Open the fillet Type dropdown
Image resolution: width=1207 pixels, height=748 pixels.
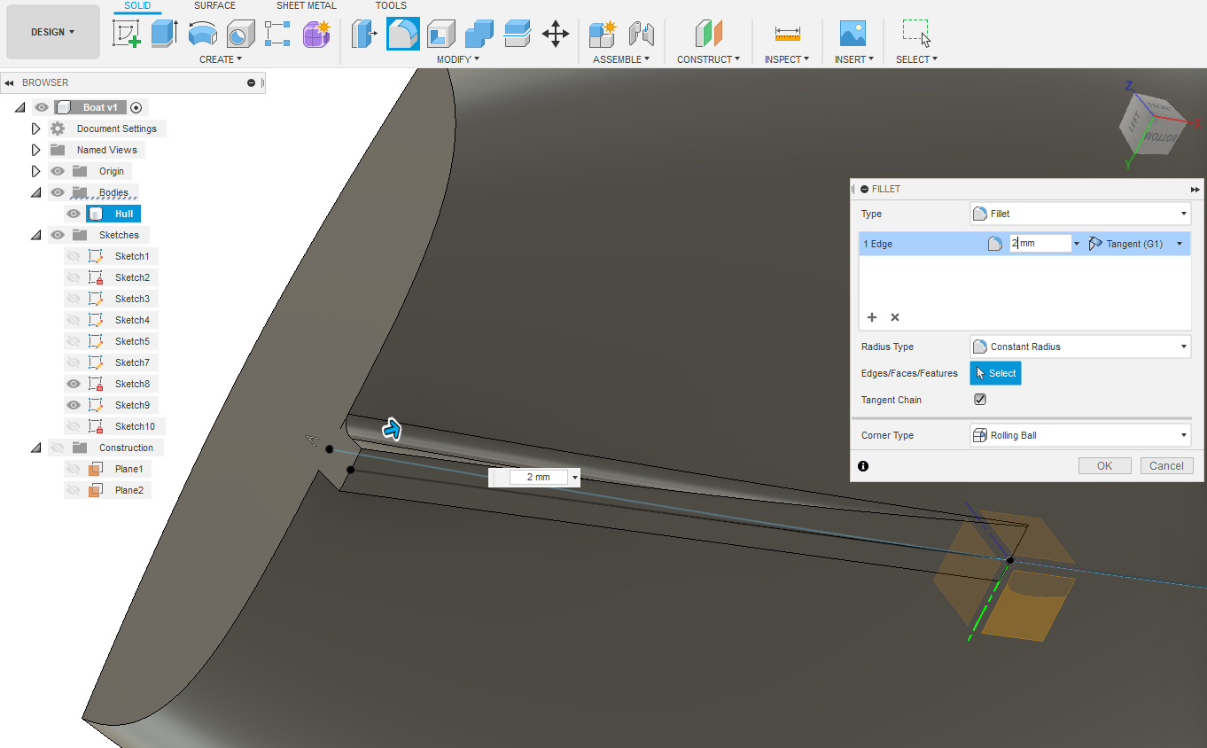click(x=1080, y=214)
